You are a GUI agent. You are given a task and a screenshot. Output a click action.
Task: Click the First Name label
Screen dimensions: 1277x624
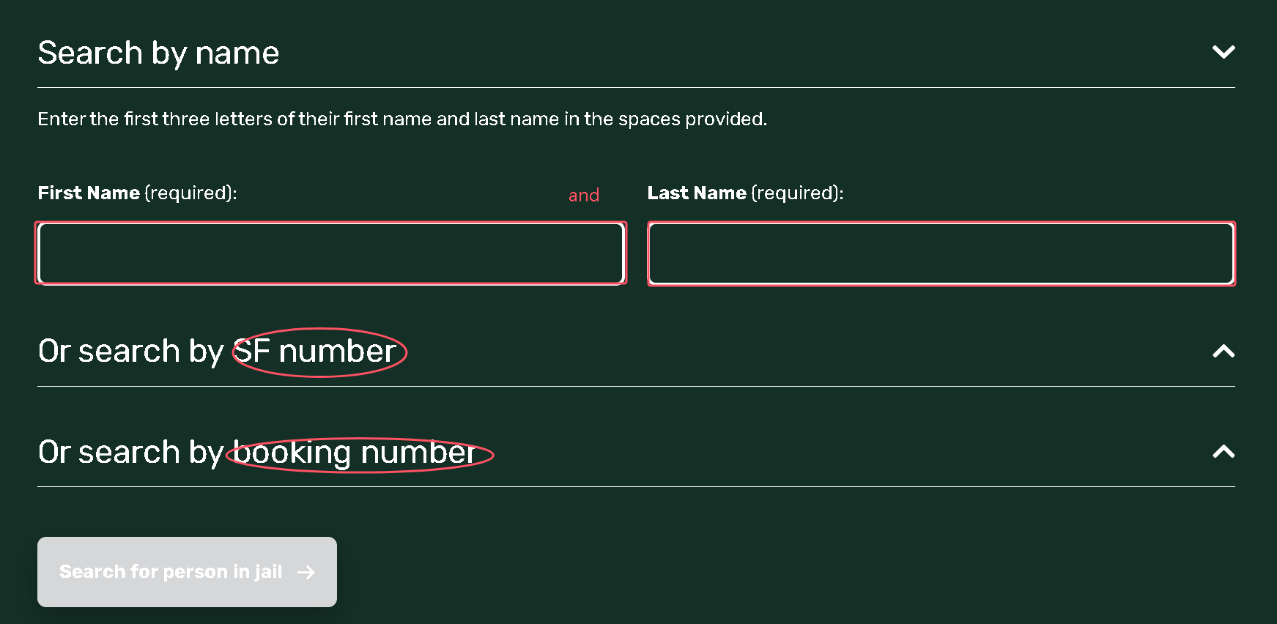89,193
